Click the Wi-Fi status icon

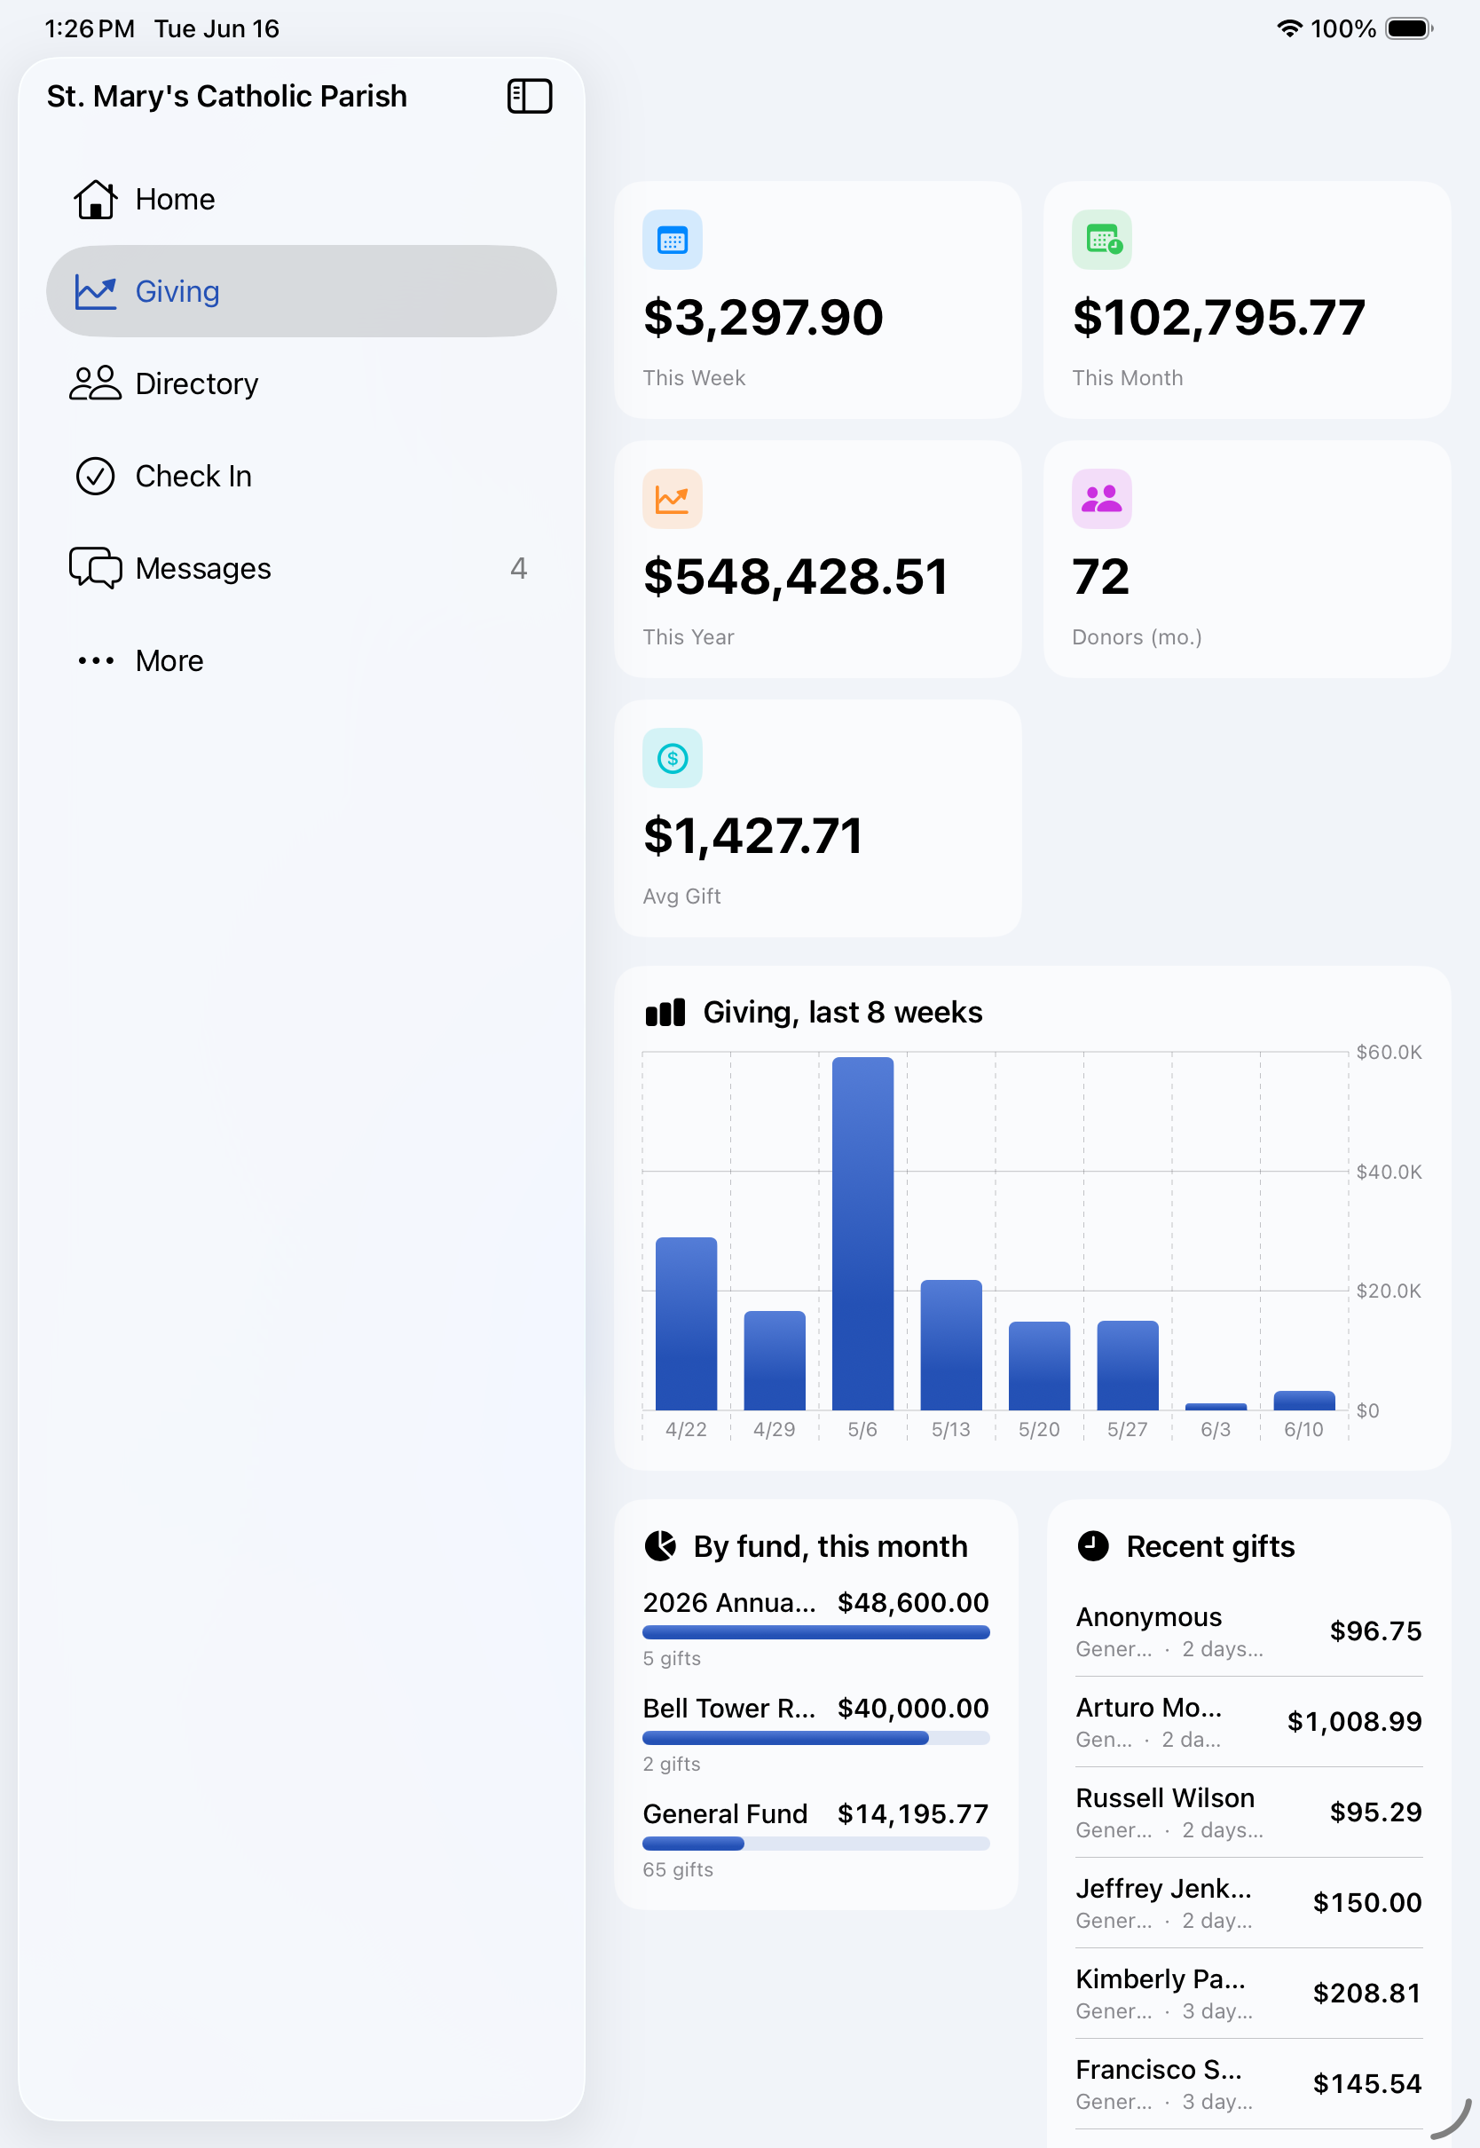click(1289, 28)
